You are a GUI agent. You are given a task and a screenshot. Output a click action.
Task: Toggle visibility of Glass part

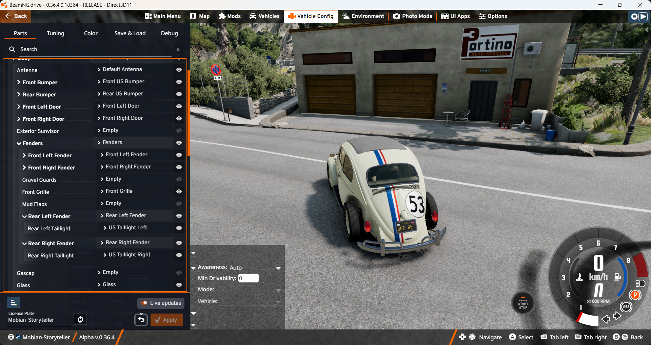(x=179, y=285)
